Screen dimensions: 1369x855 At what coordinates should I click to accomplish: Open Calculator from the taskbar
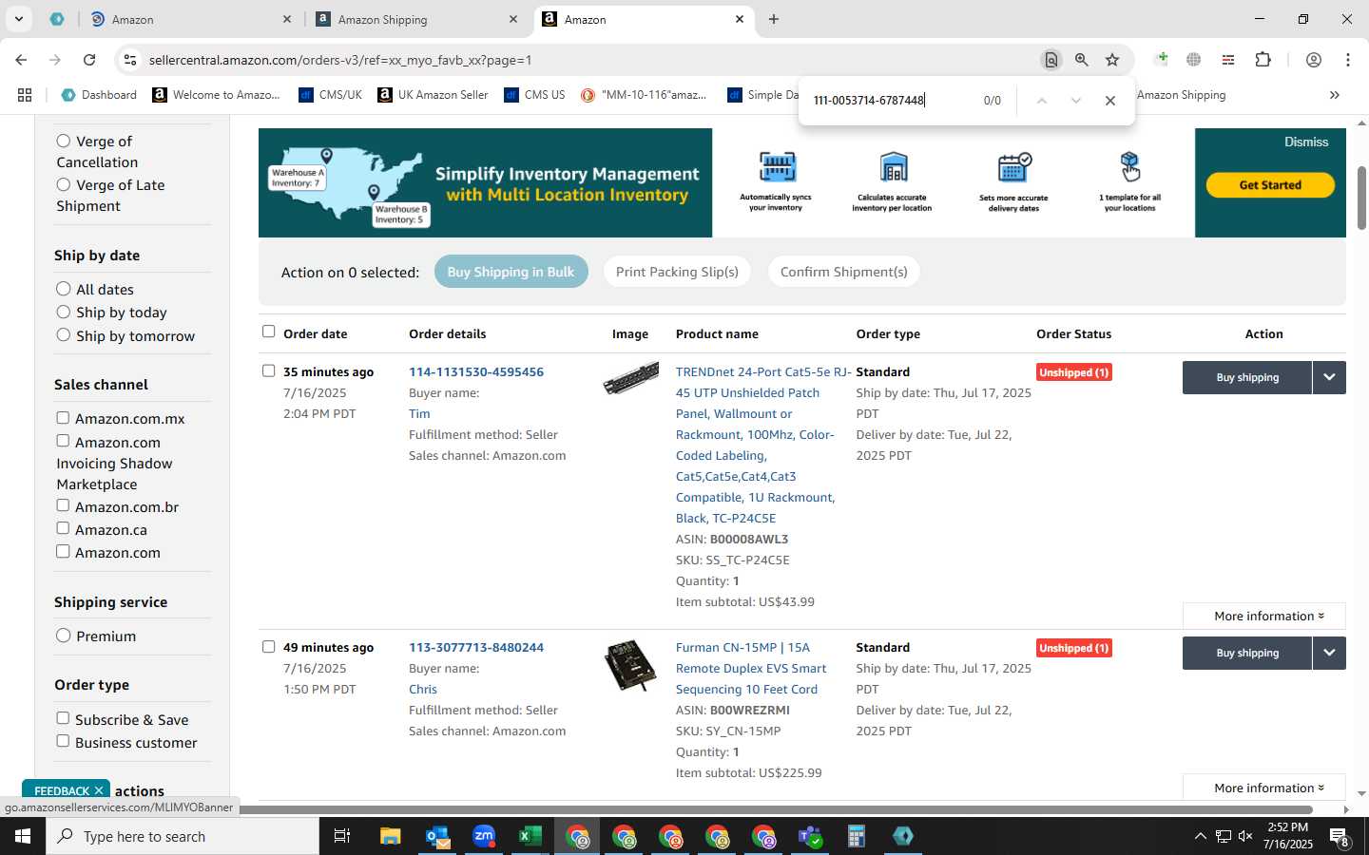pyautogui.click(x=857, y=836)
